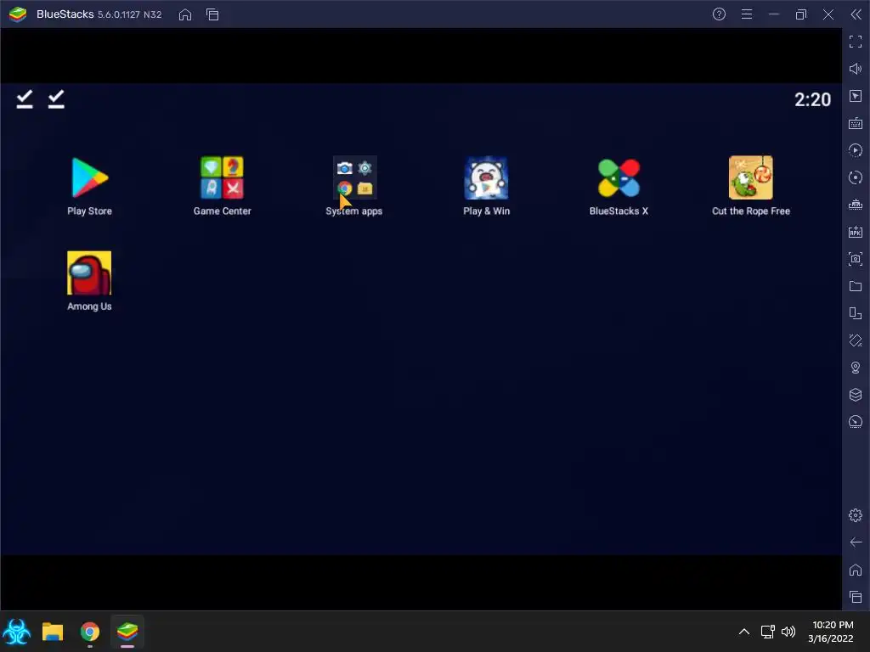Switch to Chrome on the taskbar
This screenshot has width=870, height=652.
pos(90,632)
